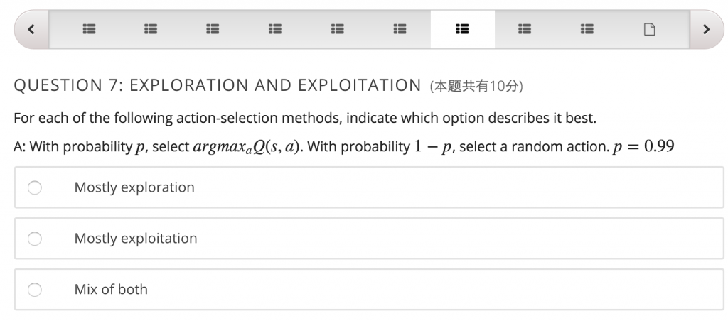Open the ninth problem list icon

[587, 30]
